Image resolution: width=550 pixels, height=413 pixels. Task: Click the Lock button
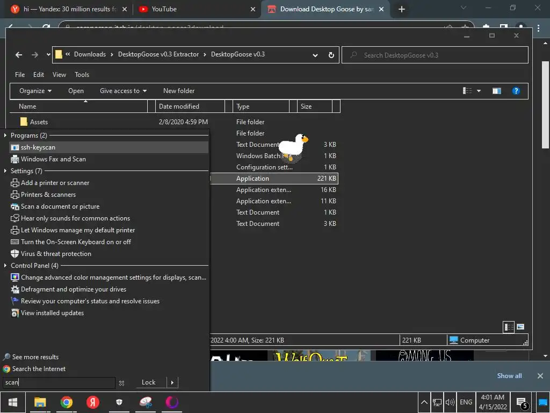(148, 382)
